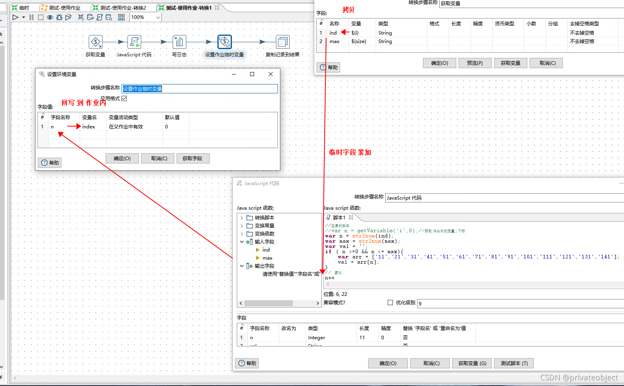Explore database icon in the toolbar
Screen dimensions: 624x386
109,17
